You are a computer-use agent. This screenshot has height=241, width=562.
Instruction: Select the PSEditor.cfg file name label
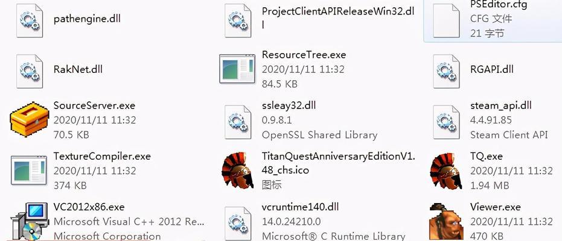point(499,5)
